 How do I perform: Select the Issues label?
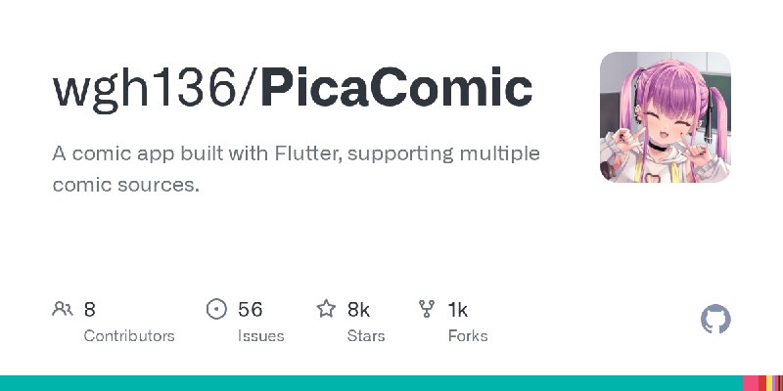pos(260,335)
